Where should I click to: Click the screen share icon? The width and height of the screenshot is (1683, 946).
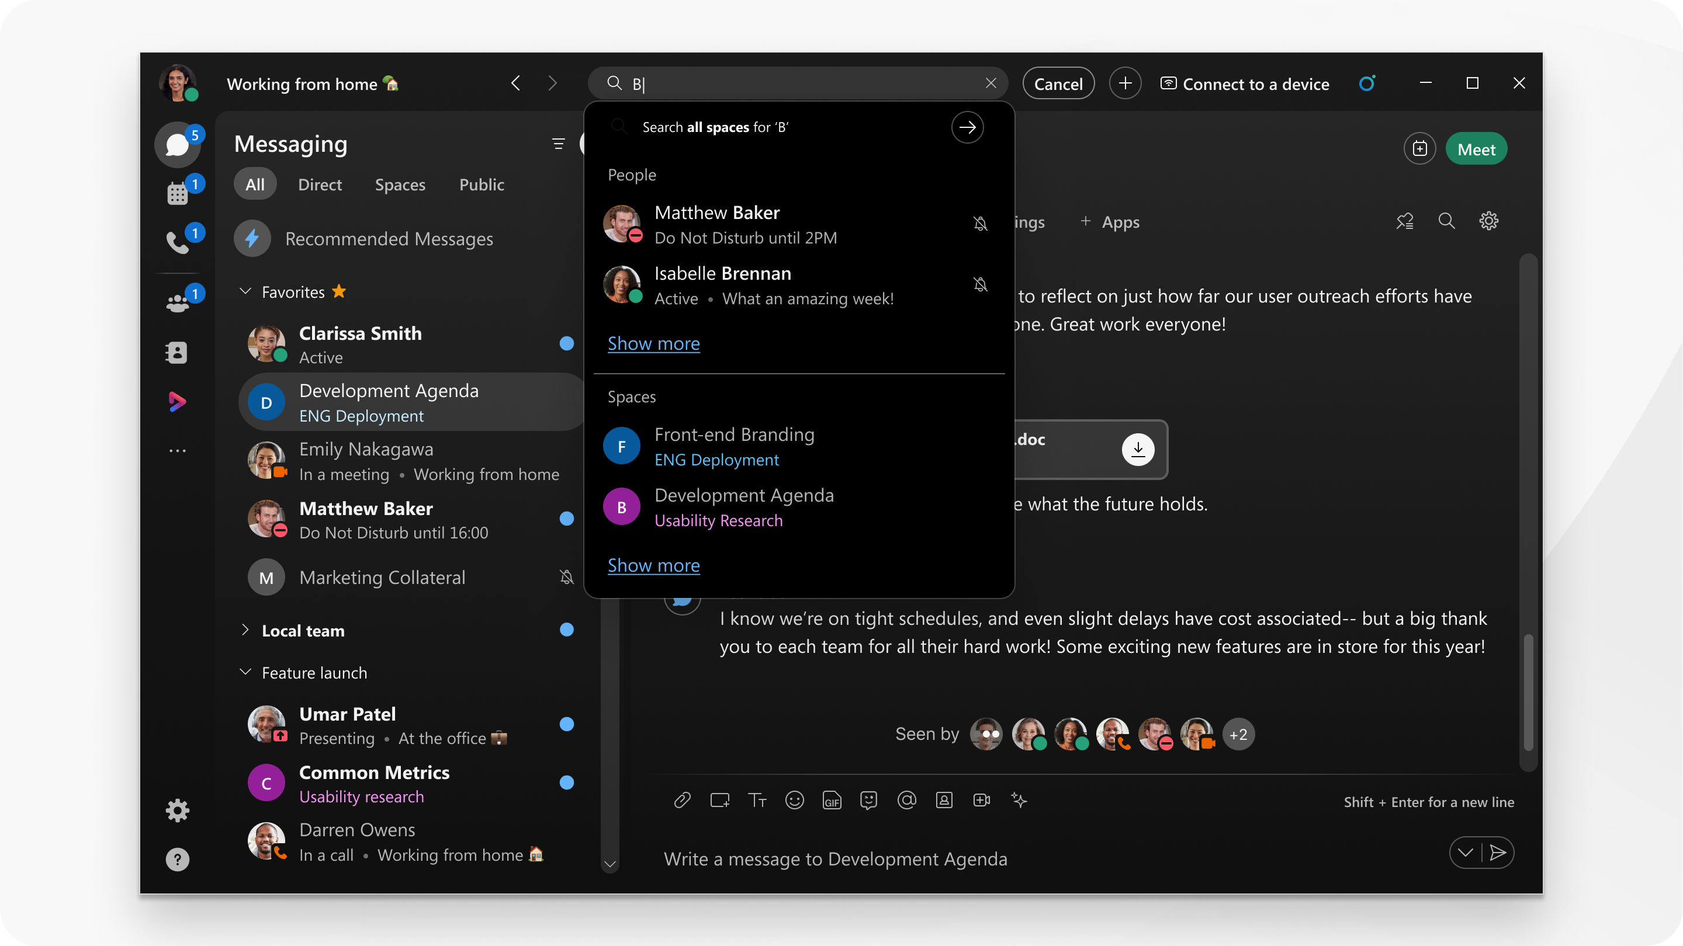point(719,801)
